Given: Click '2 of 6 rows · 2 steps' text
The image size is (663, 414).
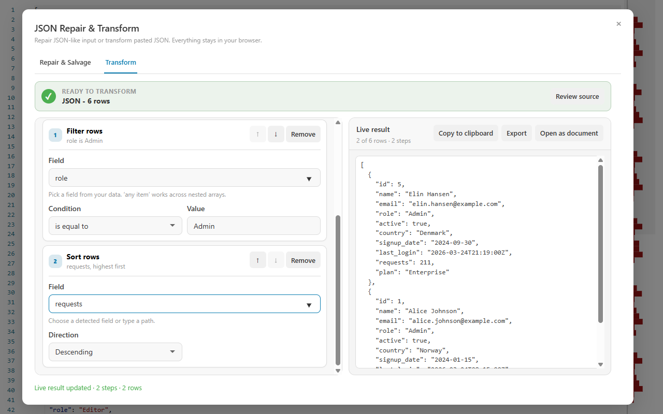Looking at the screenshot, I should (x=383, y=141).
